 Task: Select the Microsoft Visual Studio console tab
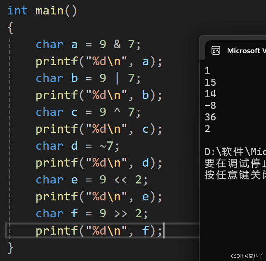(236, 50)
